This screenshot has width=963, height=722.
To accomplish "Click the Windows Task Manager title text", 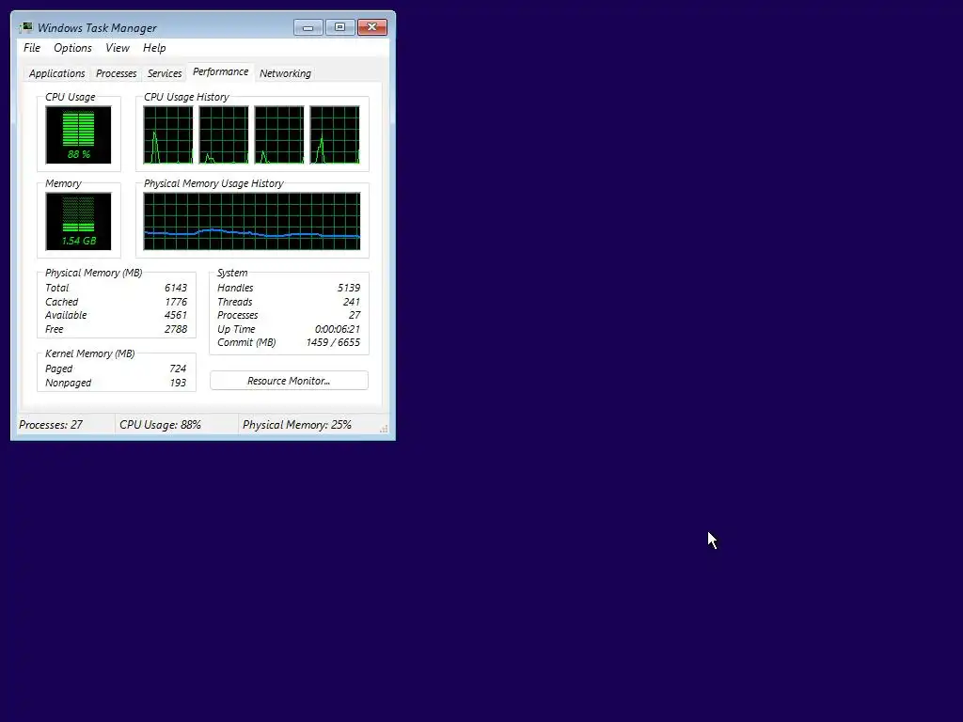I will click(97, 28).
